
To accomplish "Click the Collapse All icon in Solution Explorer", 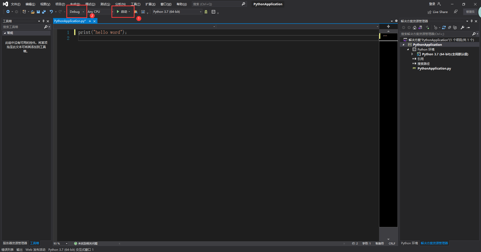I will pyautogui.click(x=449, y=28).
